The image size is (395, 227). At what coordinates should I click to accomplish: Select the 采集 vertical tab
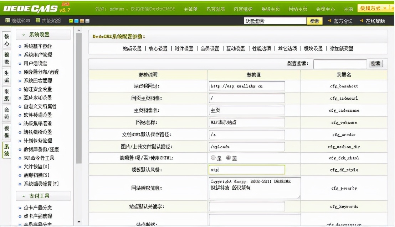[6, 95]
